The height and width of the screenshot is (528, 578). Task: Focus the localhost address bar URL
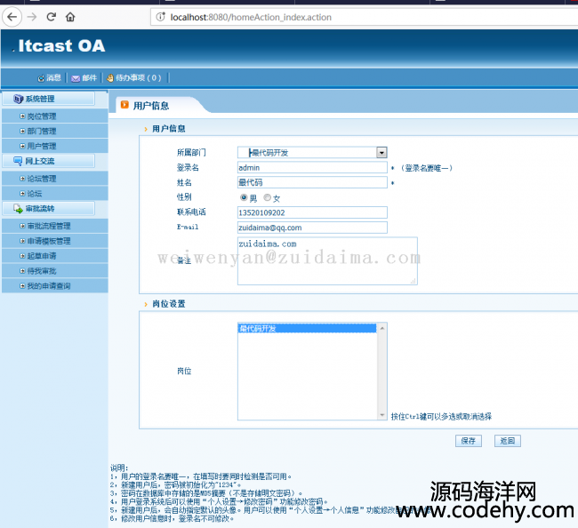[251, 17]
